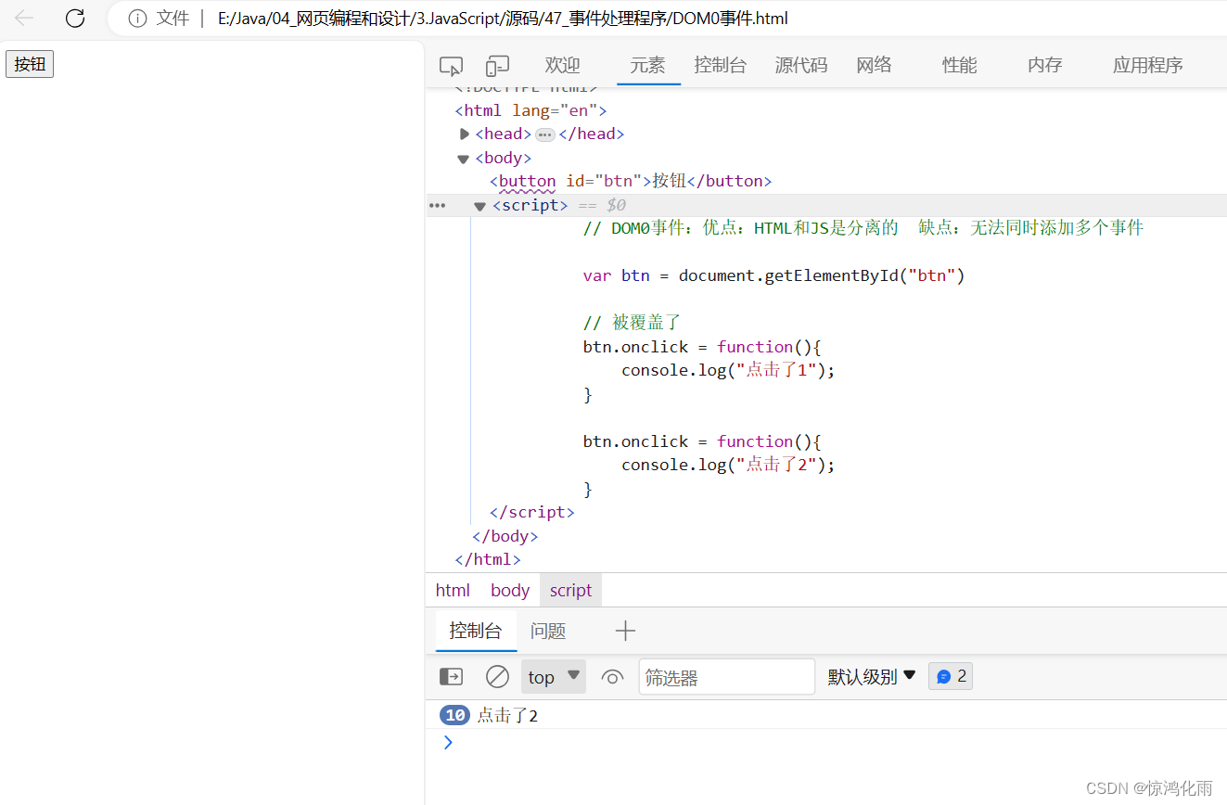
Task: Toggle device emulation icon
Action: click(x=498, y=66)
